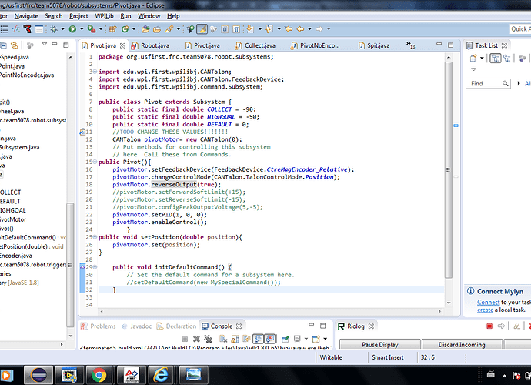Click the red Terminate icon in Riolog

click(489, 326)
